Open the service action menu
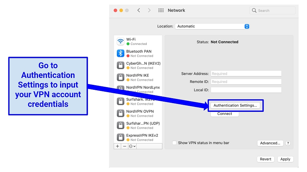307x172 pixels. click(x=132, y=146)
